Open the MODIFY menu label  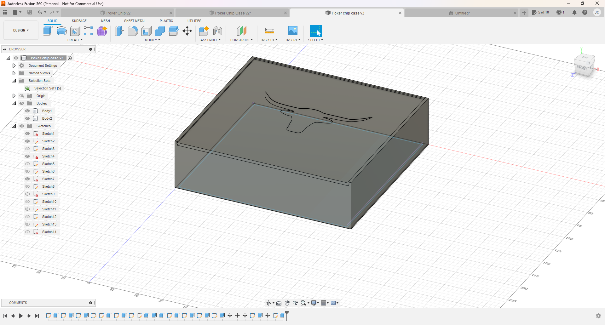(x=153, y=40)
